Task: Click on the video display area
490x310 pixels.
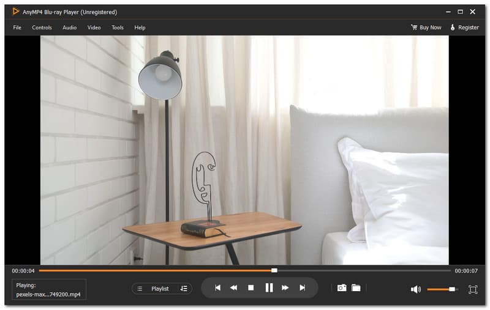Action: [x=244, y=150]
